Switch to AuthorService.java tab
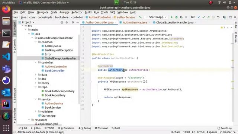Image resolution: width=238 pixels, height=134 pixels. point(135,22)
